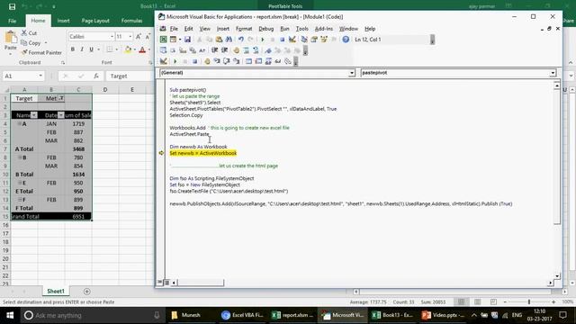Image resolution: width=576 pixels, height=324 pixels.
Task: Open Locals Window from Debug toolbar
Action: [x=248, y=61]
